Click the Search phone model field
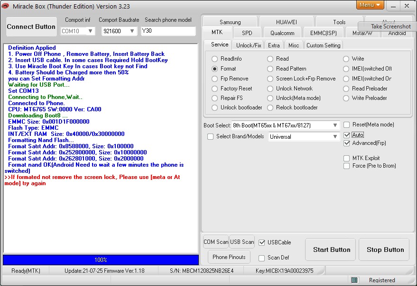This screenshot has height=286, width=417. pyautogui.click(x=168, y=31)
